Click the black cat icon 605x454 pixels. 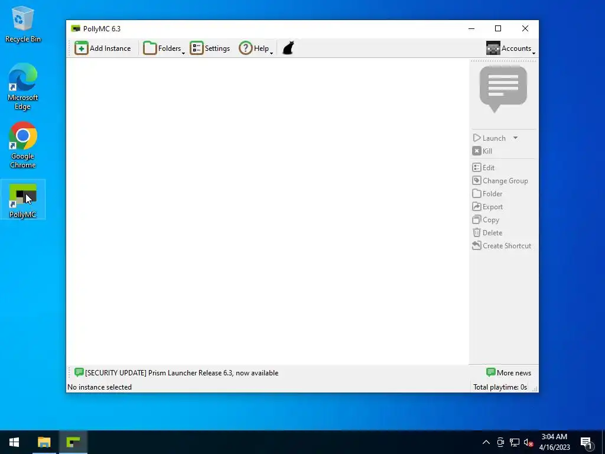tap(288, 48)
